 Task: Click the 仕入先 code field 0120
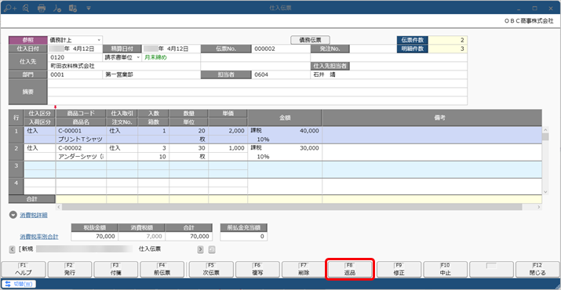(x=75, y=57)
